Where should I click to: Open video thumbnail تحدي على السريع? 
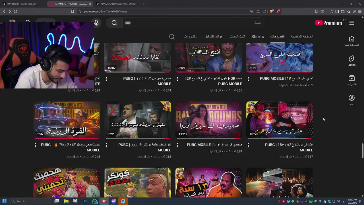click(x=280, y=58)
